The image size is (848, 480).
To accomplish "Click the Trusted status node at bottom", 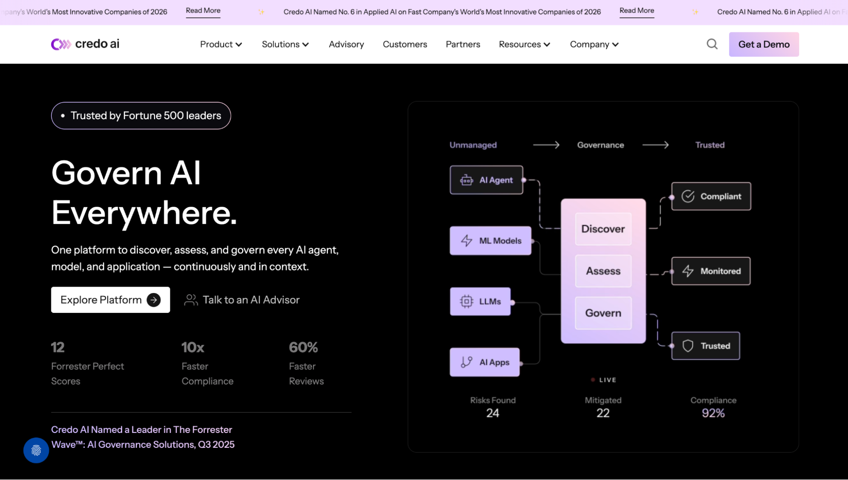I will click(705, 346).
